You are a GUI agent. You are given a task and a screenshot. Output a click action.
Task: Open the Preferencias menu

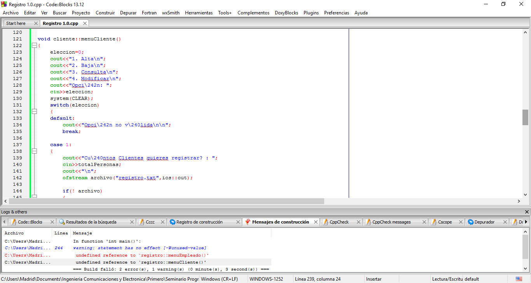[337, 13]
